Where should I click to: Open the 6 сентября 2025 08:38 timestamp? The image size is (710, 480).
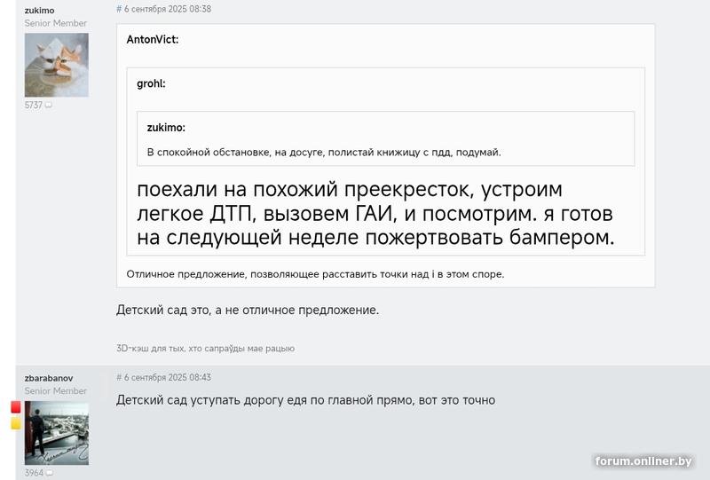pyautogui.click(x=168, y=9)
